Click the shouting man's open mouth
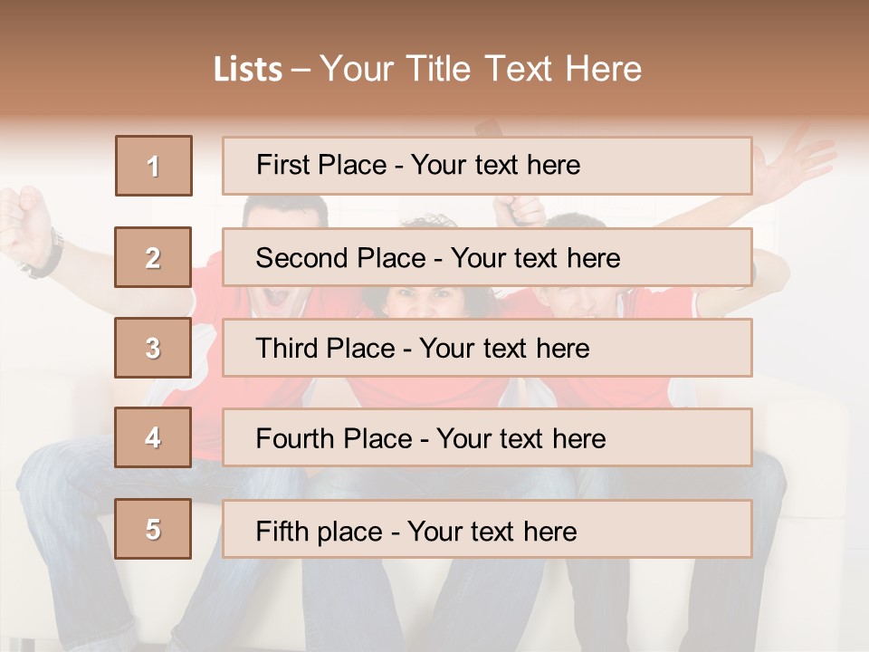869x652 pixels. point(275,298)
